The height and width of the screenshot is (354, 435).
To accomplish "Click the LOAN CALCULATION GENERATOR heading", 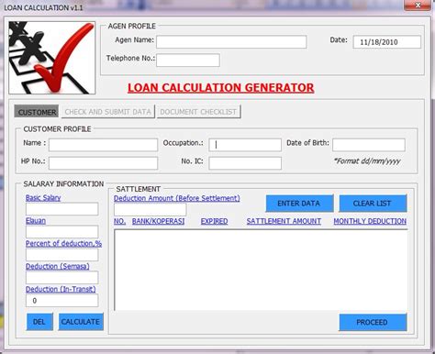I will (x=221, y=88).
